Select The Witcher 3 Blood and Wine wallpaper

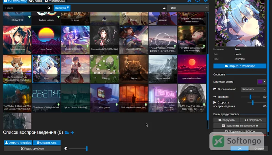coord(17,98)
